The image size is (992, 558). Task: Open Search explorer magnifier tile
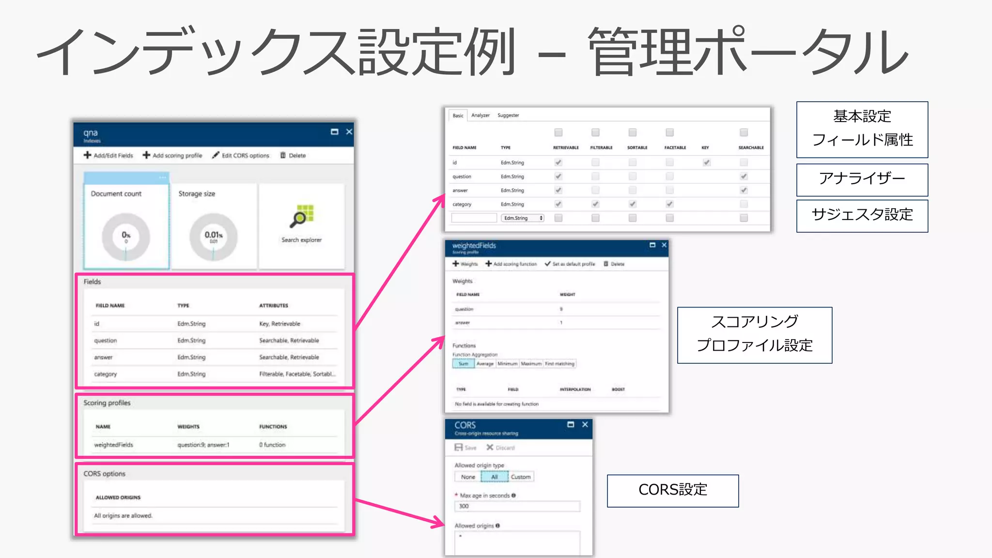pyautogui.click(x=302, y=226)
